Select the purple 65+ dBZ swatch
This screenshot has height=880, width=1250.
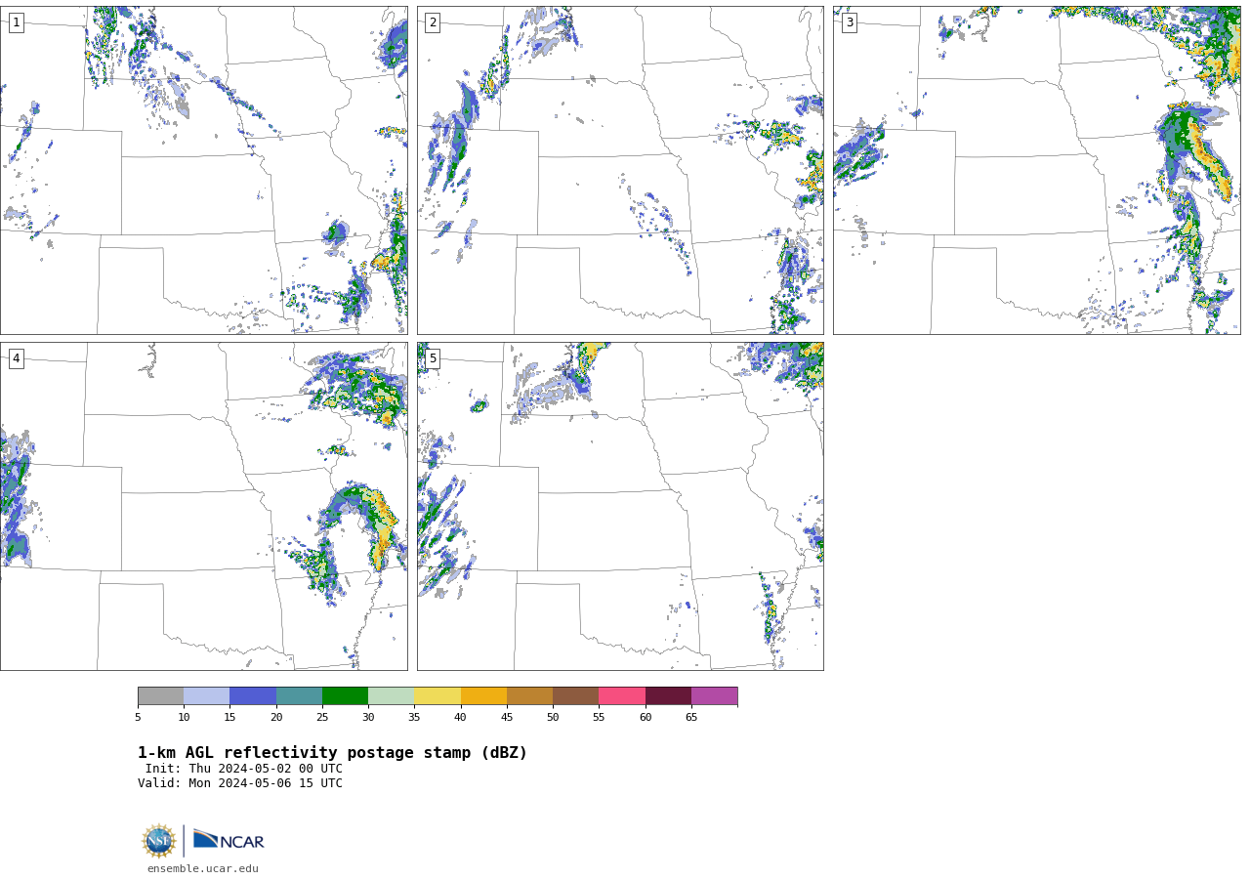pos(714,696)
